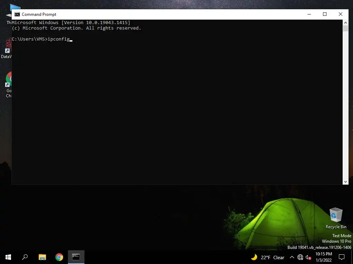
Task: Click the muted speaker volume icon
Action: [x=308, y=257]
